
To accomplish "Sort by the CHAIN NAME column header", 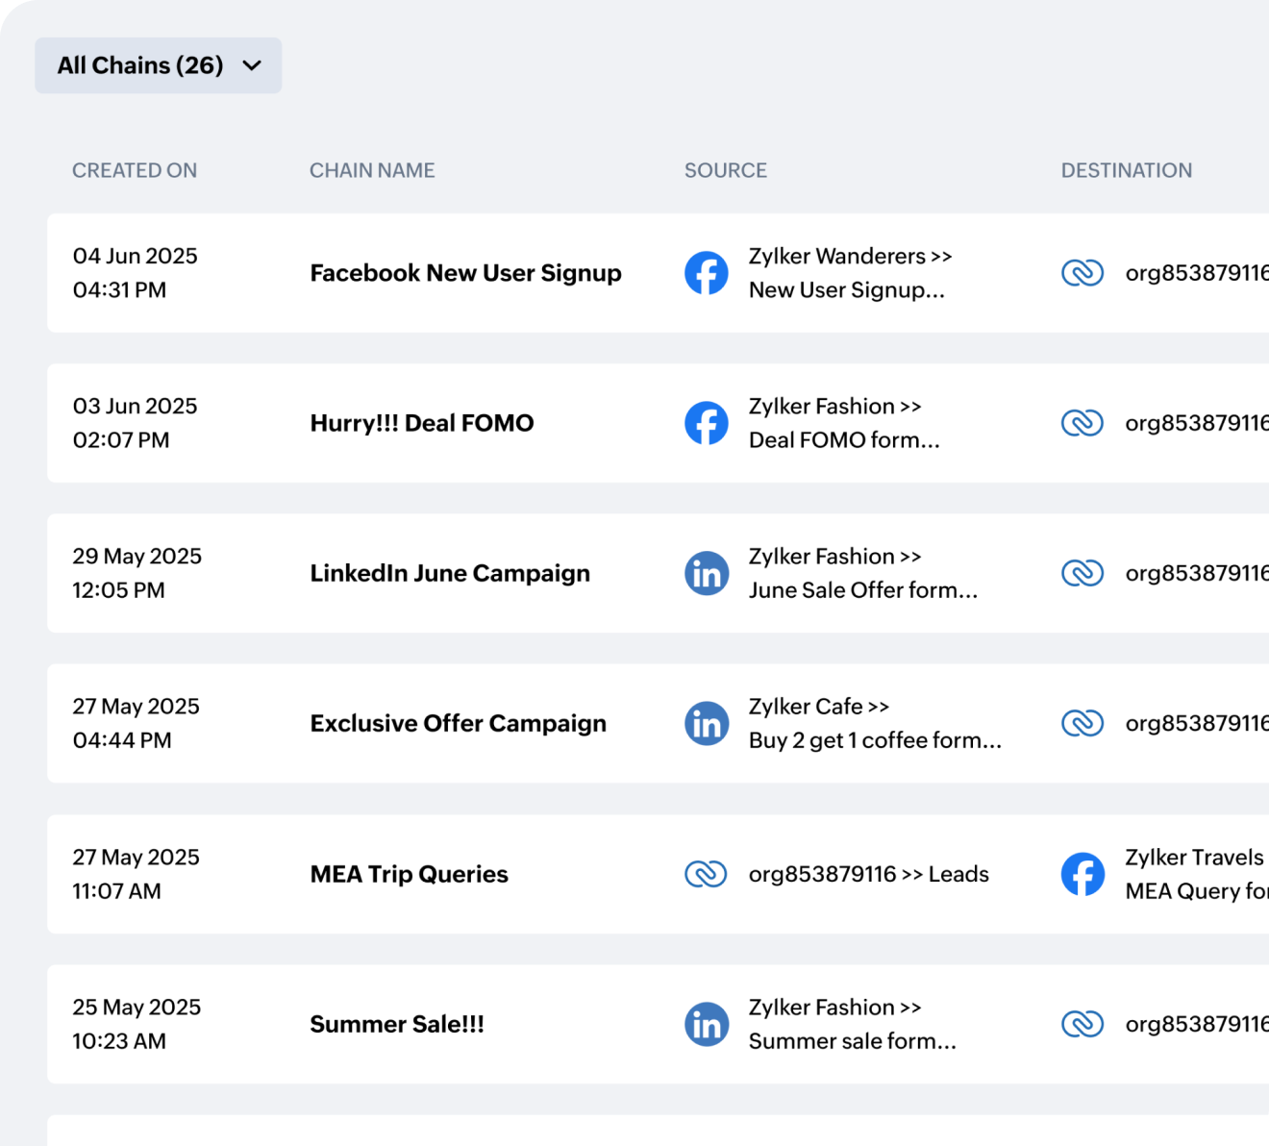I will pos(372,169).
